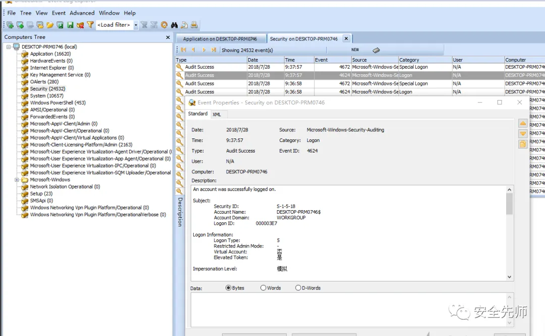545x336 pixels.
Task: Click the NEW button in event toolbar
Action: (x=355, y=50)
